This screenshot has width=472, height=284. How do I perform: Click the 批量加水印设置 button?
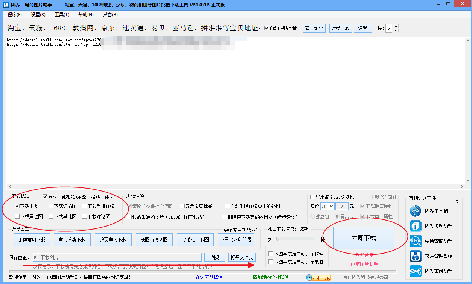coord(236,240)
